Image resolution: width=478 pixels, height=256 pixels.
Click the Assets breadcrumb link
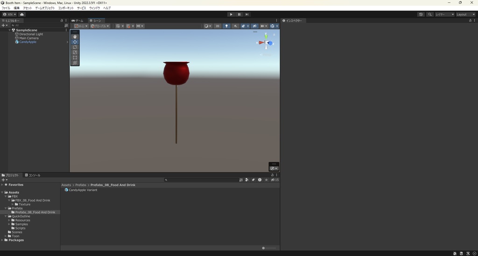66,185
